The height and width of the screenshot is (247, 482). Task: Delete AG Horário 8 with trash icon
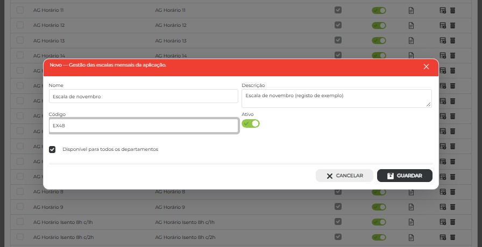[452, 192]
